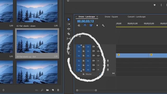
Task: Lock the A2 audio track
Action: coord(83,65)
